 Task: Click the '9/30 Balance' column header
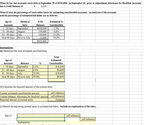(40, 23)
